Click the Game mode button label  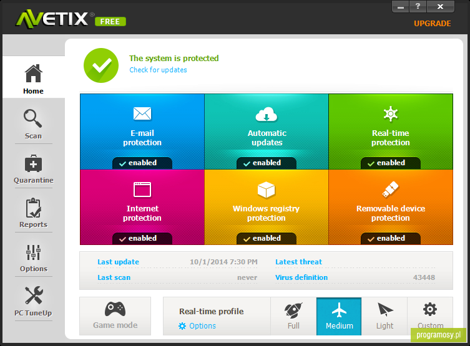click(115, 325)
